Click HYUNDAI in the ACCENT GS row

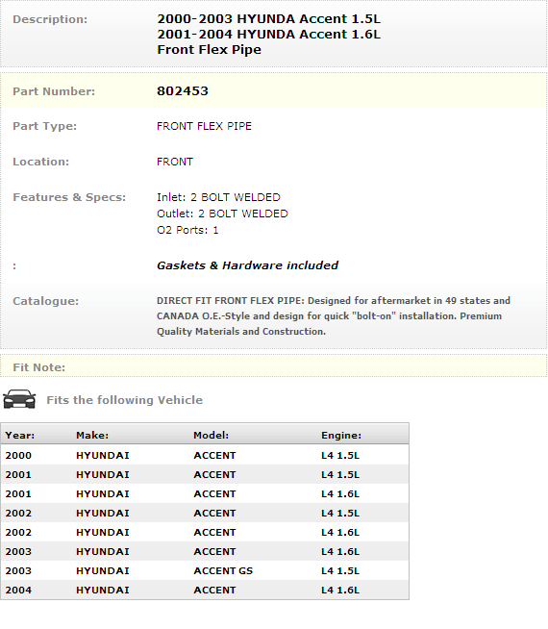tap(103, 571)
